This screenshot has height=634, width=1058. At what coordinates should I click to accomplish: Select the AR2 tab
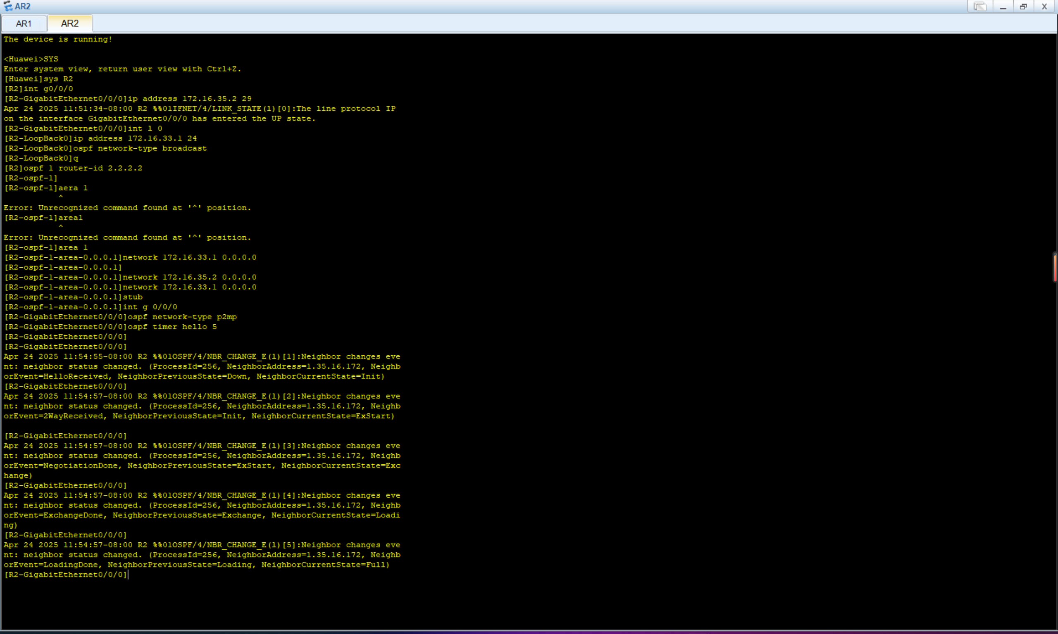coord(70,24)
